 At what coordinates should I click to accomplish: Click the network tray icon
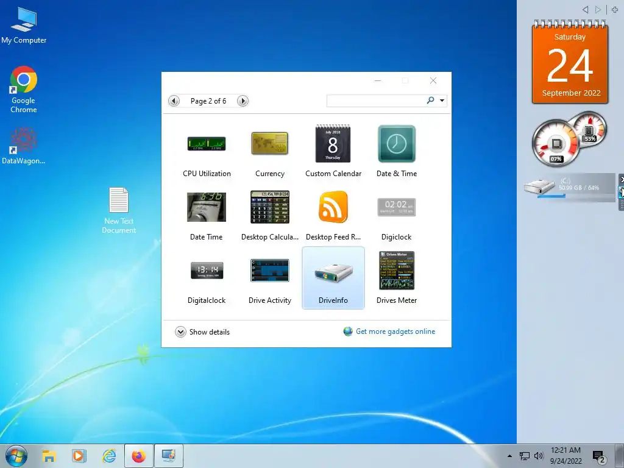click(x=525, y=456)
